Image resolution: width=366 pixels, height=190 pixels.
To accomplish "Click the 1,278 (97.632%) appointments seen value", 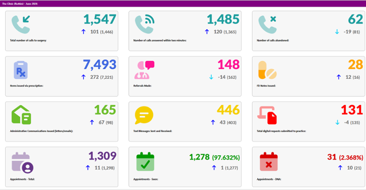I will click(214, 157).
